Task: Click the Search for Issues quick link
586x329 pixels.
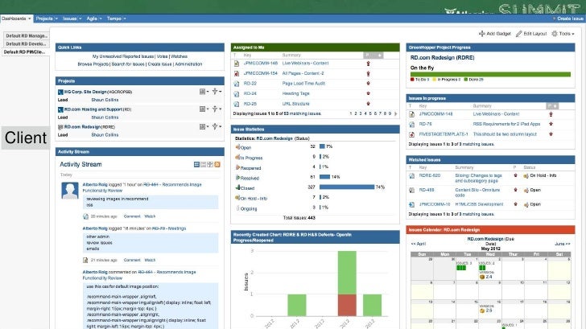Action: 128,64
